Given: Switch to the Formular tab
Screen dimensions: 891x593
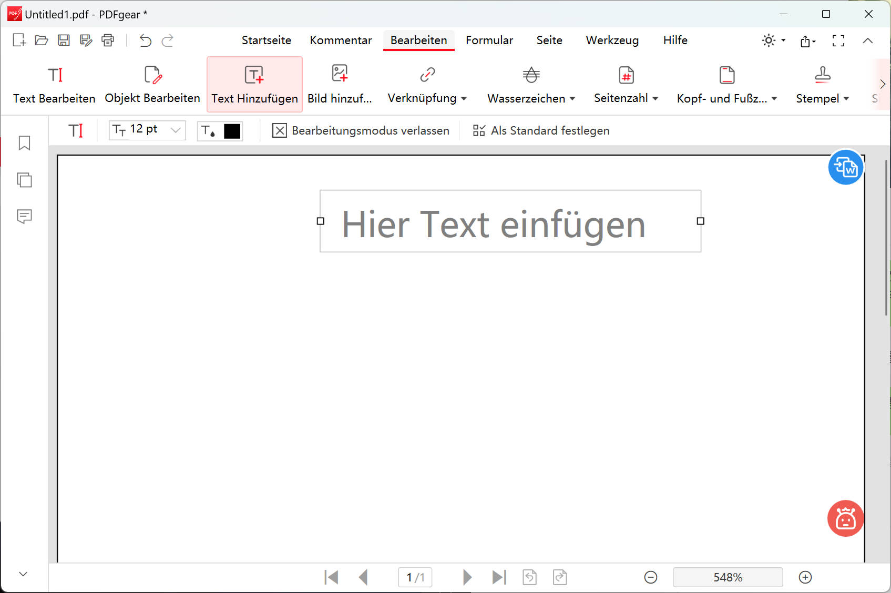Looking at the screenshot, I should [489, 40].
